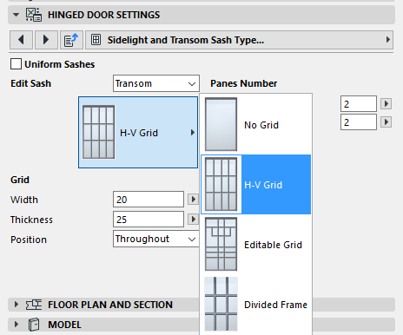Click the No Grid thumbnail image
The image size is (403, 335).
pos(221,124)
